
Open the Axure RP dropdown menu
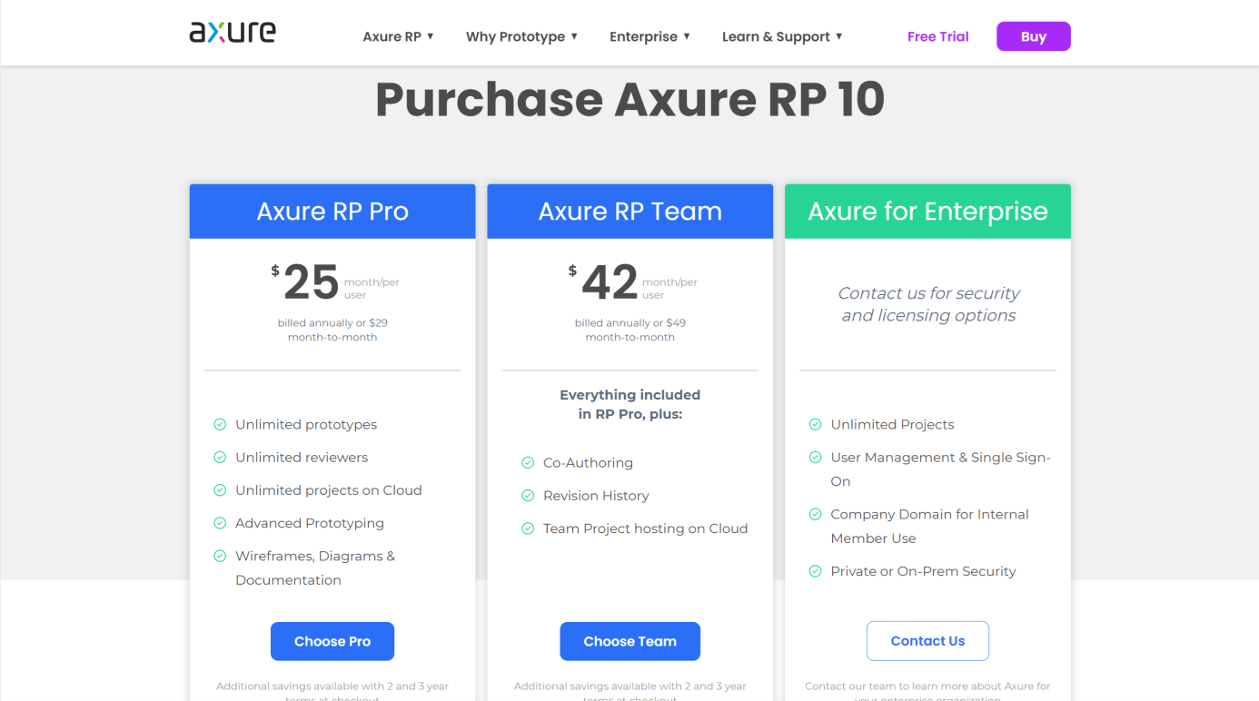(399, 36)
